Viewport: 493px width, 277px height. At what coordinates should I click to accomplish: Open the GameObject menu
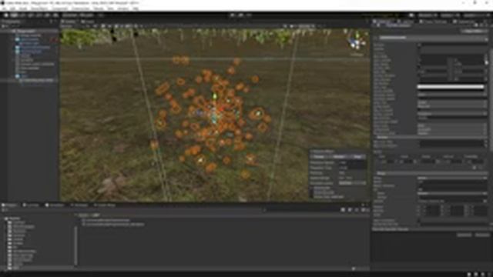point(39,8)
